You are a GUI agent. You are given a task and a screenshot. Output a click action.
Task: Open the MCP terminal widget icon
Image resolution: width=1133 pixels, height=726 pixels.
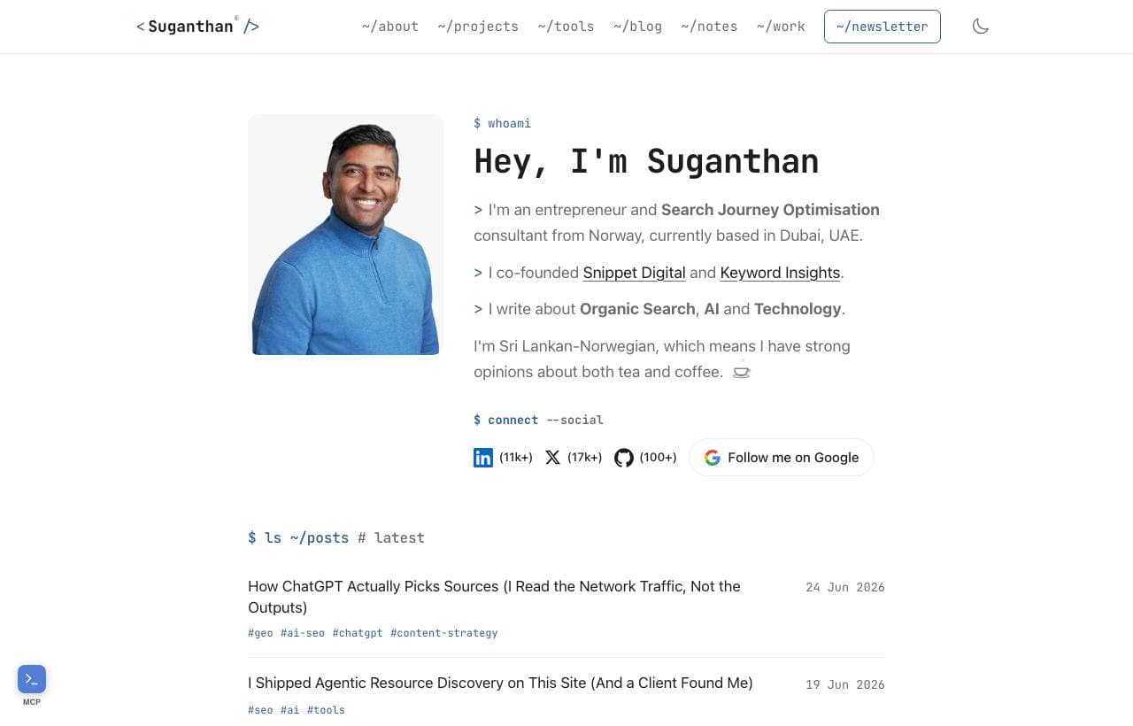[32, 679]
